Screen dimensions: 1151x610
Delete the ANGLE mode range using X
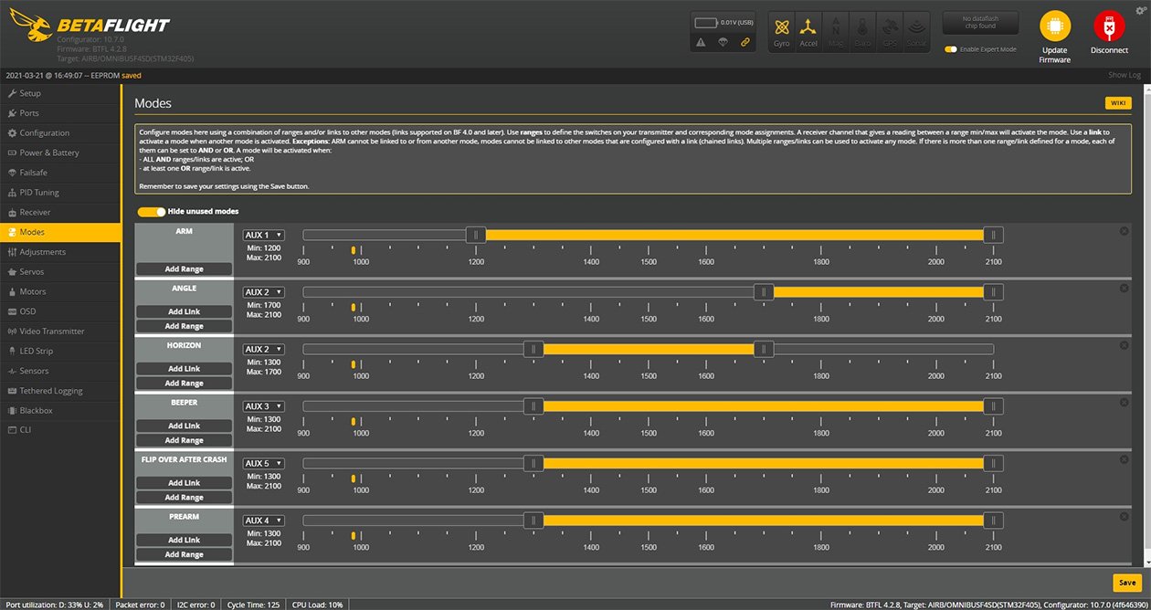click(x=1124, y=289)
